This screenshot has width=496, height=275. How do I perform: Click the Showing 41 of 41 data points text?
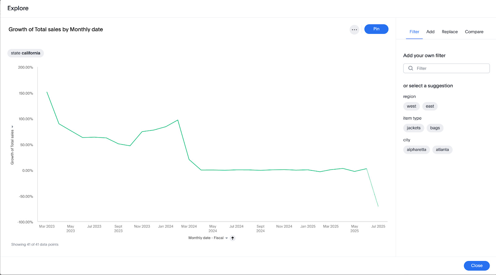coord(35,244)
